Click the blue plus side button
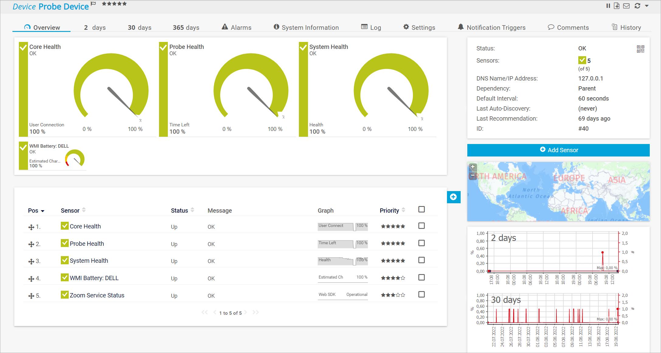The width and height of the screenshot is (661, 353). pyautogui.click(x=453, y=197)
